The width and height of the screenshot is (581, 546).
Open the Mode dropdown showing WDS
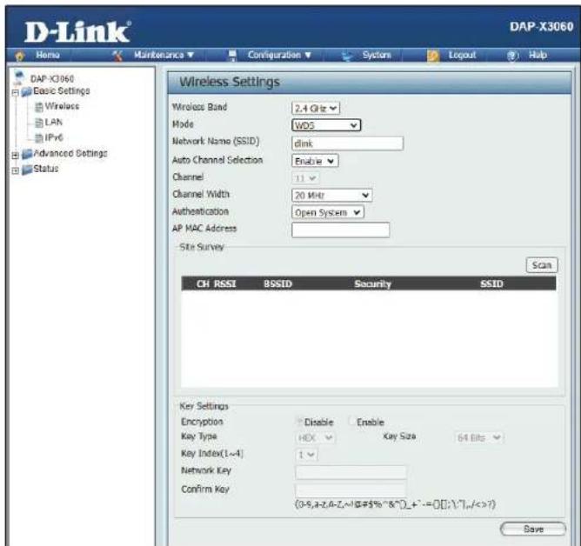point(326,125)
